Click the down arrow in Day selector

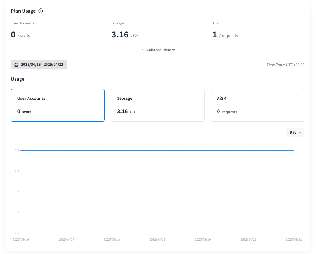pos(300,132)
